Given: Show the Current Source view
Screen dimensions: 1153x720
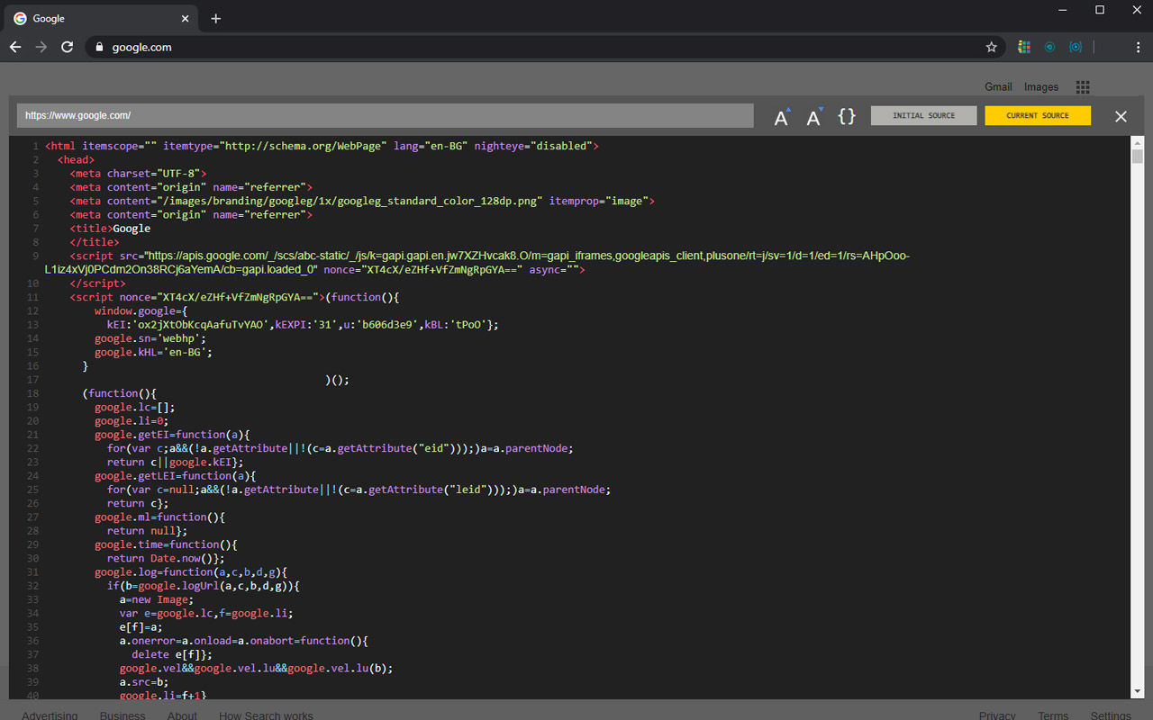Looking at the screenshot, I should click(x=1038, y=115).
